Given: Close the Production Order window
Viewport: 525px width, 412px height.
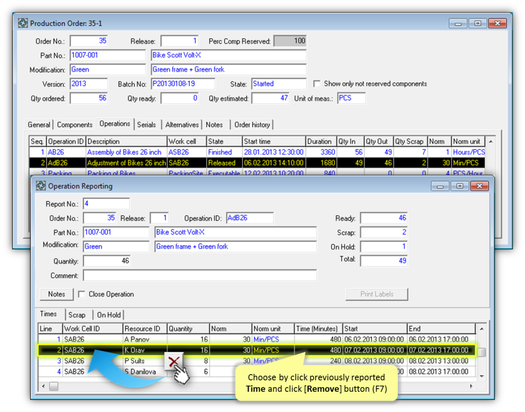Looking at the screenshot, I should tap(497, 23).
